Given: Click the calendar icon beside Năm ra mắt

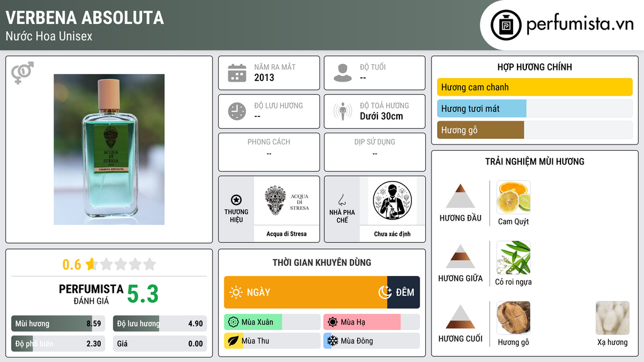Looking at the screenshot, I should click(237, 73).
